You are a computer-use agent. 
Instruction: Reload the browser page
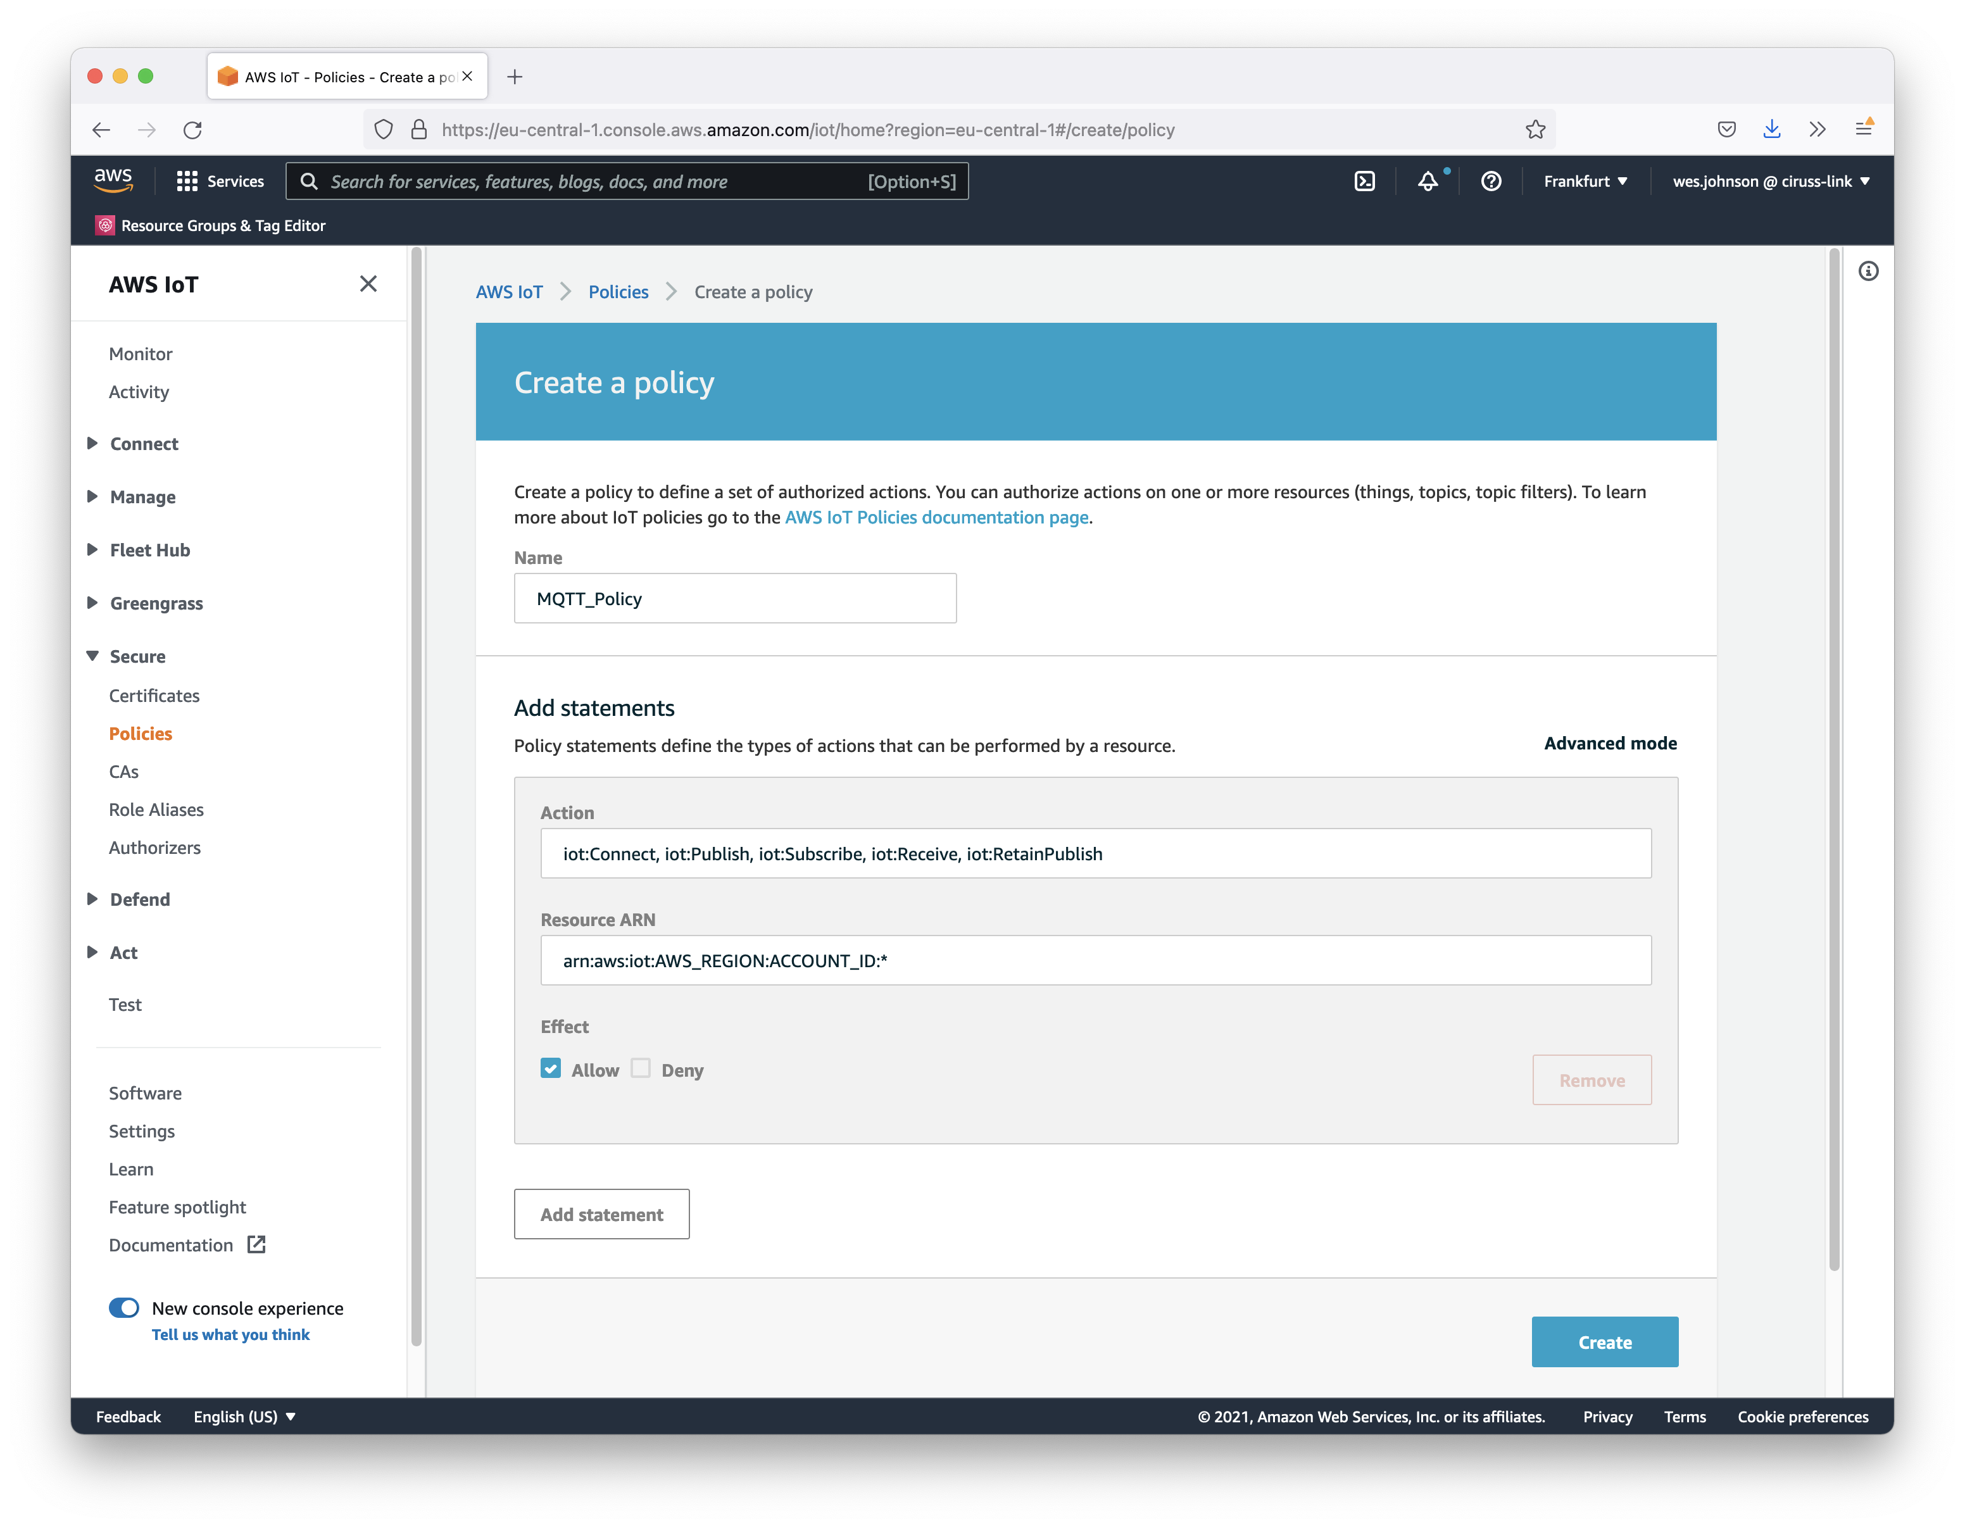pyautogui.click(x=192, y=130)
